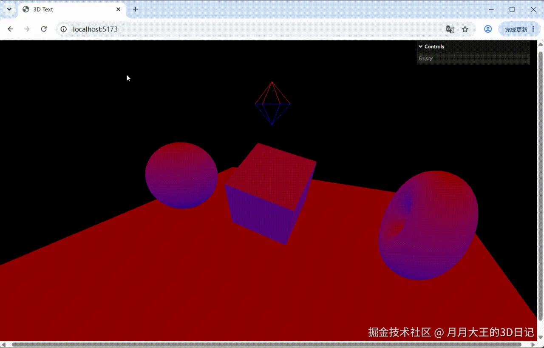
Task: Select the 3D Text tab
Action: point(72,9)
